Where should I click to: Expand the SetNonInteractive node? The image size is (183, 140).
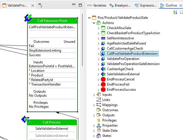[98, 38]
